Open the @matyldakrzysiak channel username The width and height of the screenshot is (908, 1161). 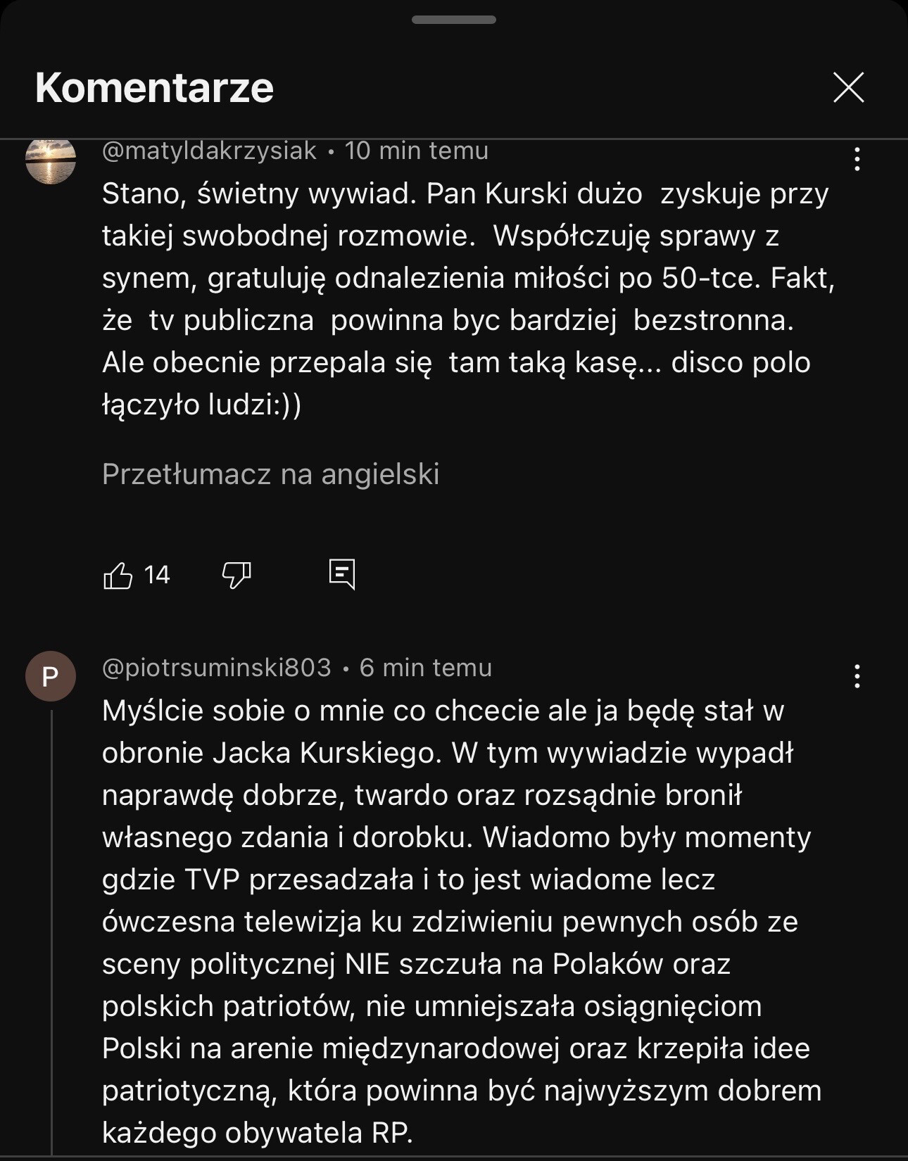tap(209, 151)
